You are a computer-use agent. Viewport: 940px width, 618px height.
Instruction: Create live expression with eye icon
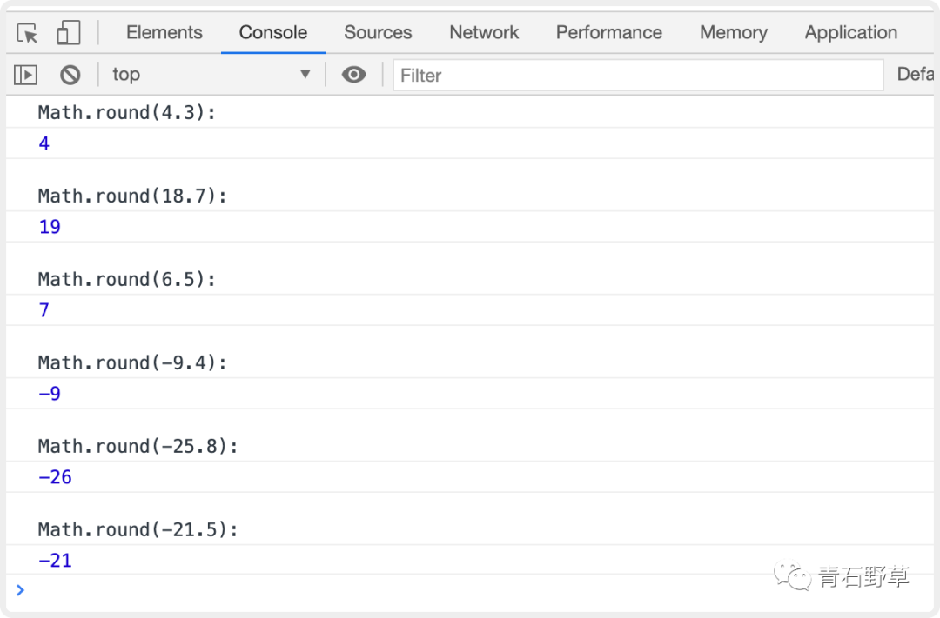click(x=353, y=75)
